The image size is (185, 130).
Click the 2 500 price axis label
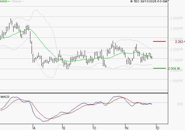point(176,18)
